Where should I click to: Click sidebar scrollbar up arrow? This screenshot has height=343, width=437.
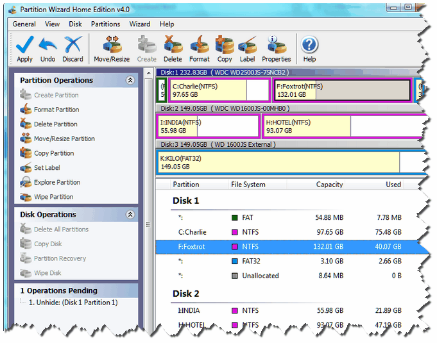[x=149, y=73]
